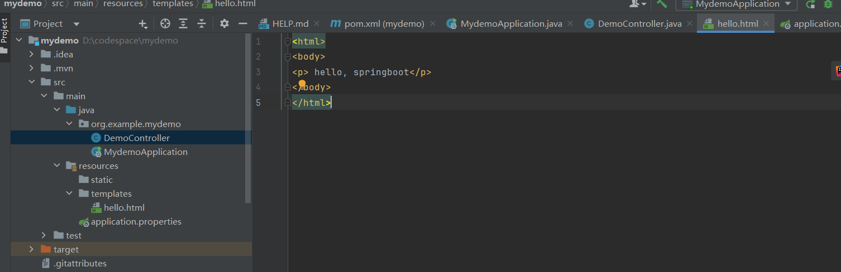Click the add new file plus icon
This screenshot has height=272, width=841.
point(143,23)
